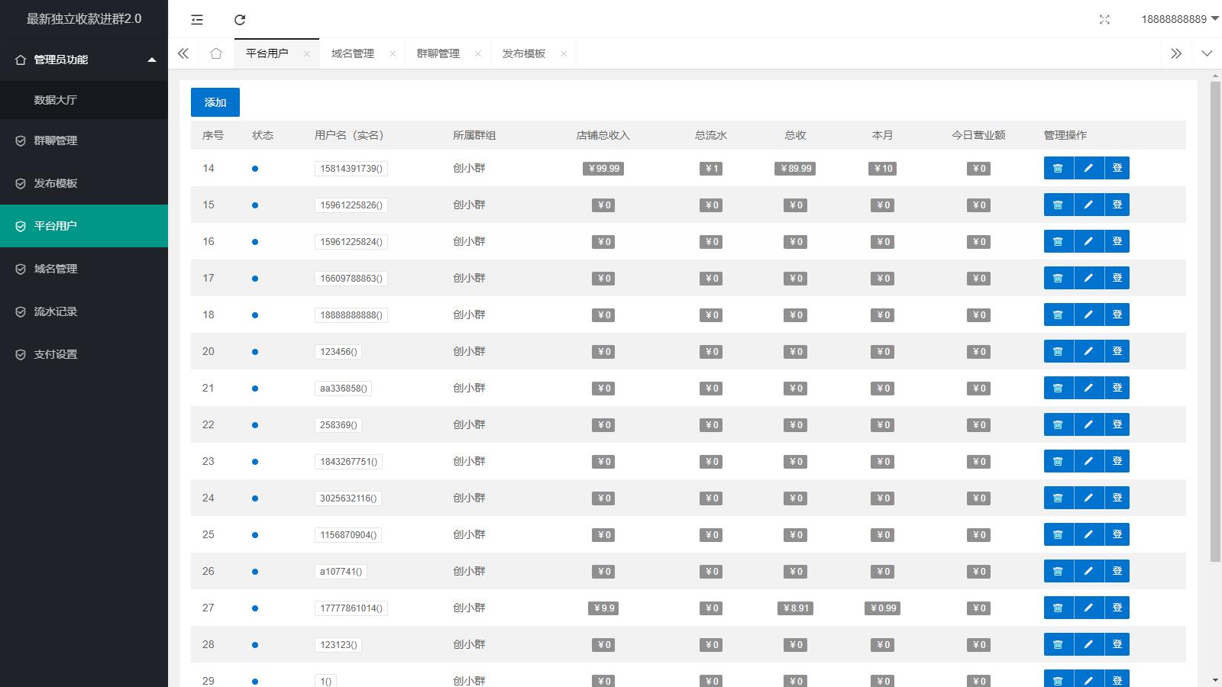Toggle the status dot for user 123456
The image size is (1222, 687).
pyautogui.click(x=255, y=352)
